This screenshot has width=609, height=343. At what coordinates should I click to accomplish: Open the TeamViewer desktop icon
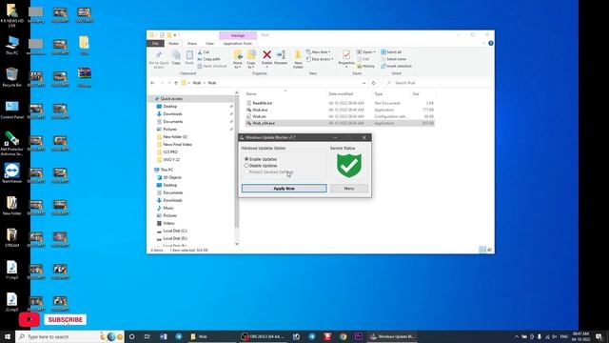12,173
